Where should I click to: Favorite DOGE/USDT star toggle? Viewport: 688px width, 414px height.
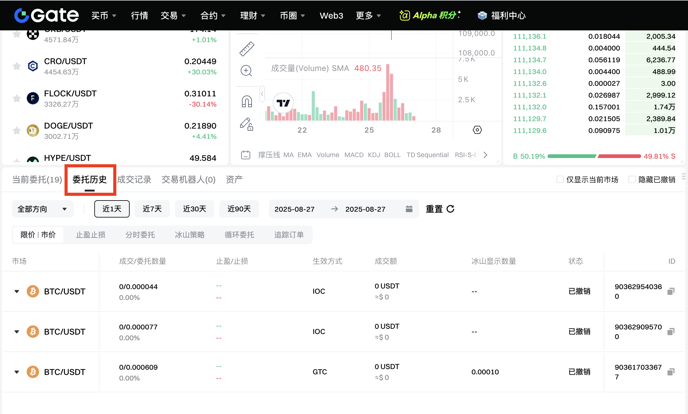click(17, 130)
